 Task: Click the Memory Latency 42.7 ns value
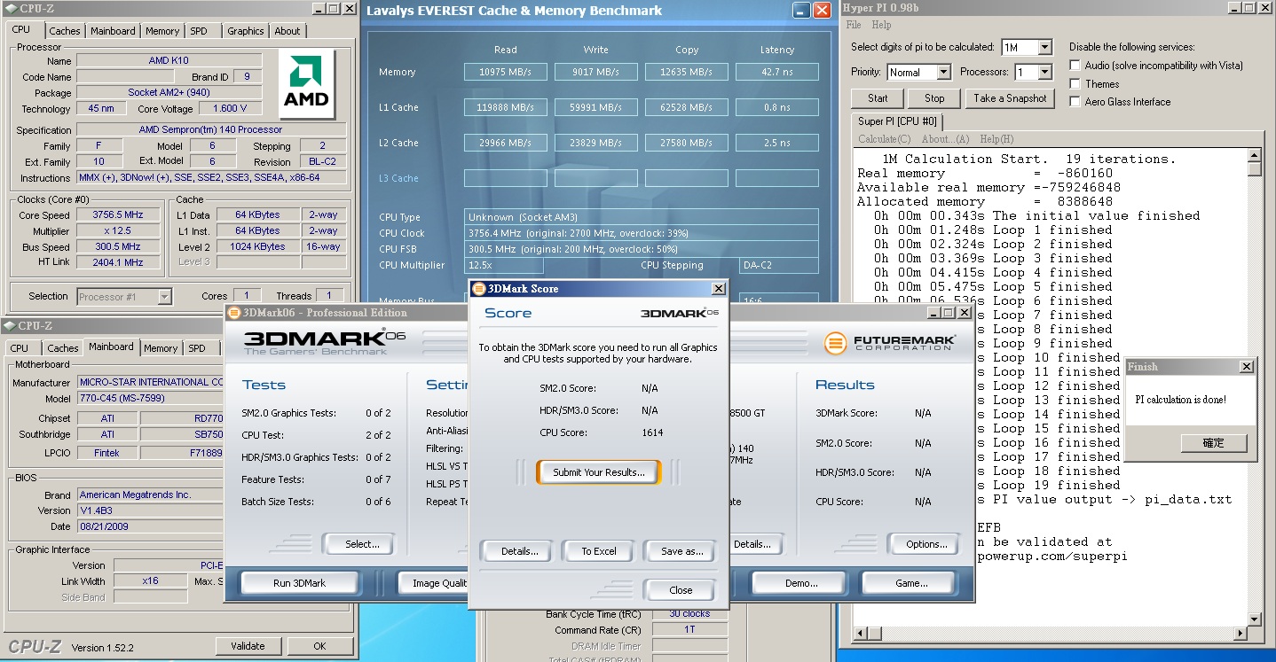776,72
